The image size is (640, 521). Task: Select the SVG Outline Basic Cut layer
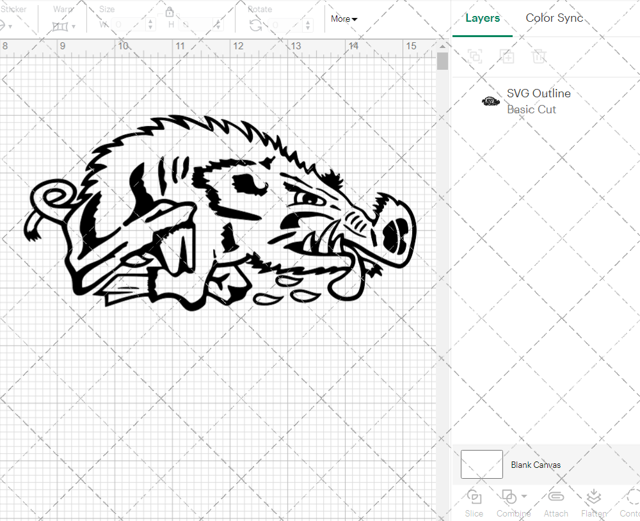539,101
